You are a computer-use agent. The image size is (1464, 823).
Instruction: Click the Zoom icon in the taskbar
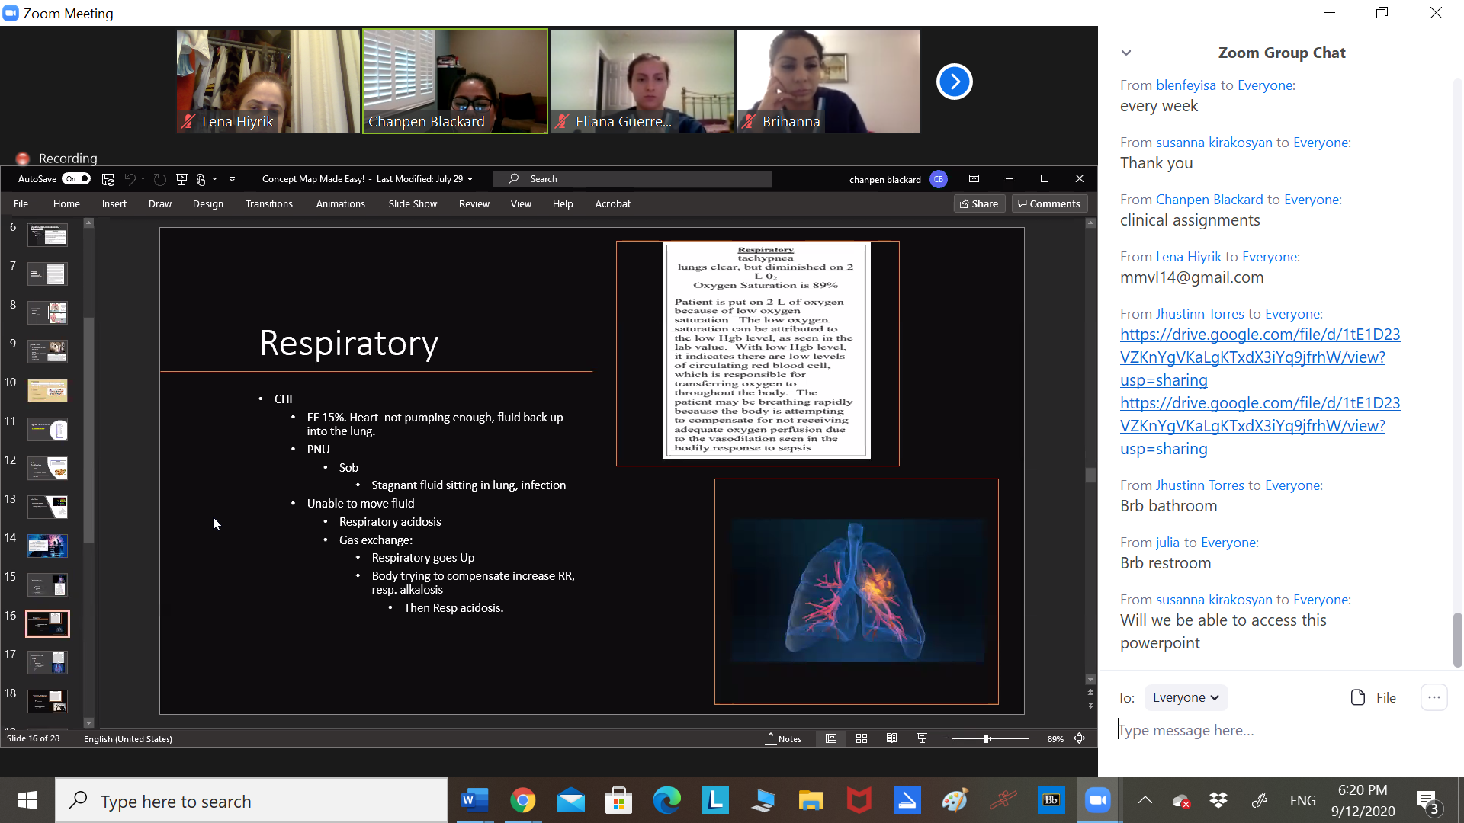1098,800
